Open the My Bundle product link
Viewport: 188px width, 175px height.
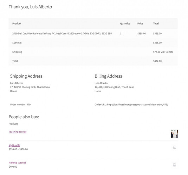pyautogui.click(x=14, y=145)
